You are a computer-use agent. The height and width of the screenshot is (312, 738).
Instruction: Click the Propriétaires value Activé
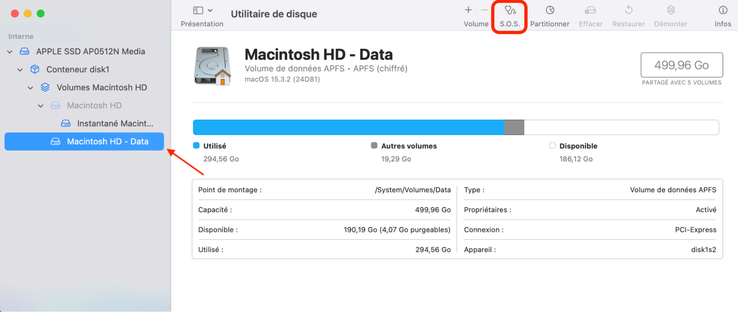coord(706,210)
